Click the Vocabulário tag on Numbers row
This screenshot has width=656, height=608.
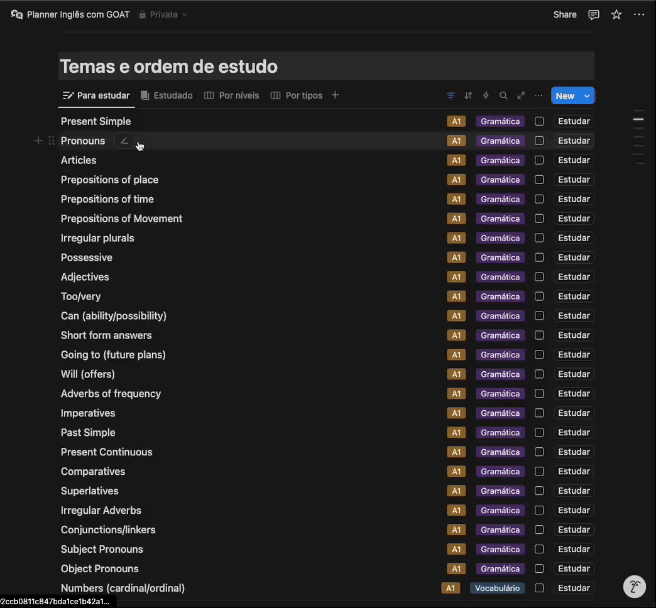tap(497, 588)
